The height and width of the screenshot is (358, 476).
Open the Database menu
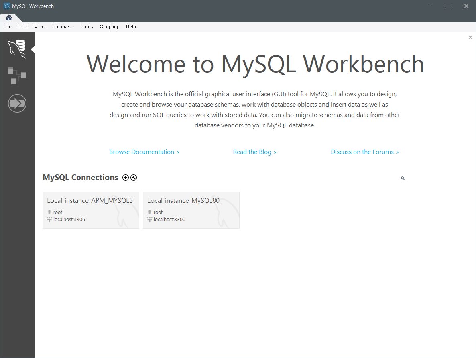tap(63, 27)
